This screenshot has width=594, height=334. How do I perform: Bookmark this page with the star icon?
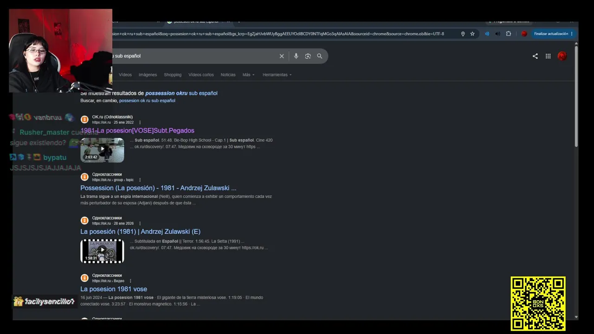pos(472,34)
